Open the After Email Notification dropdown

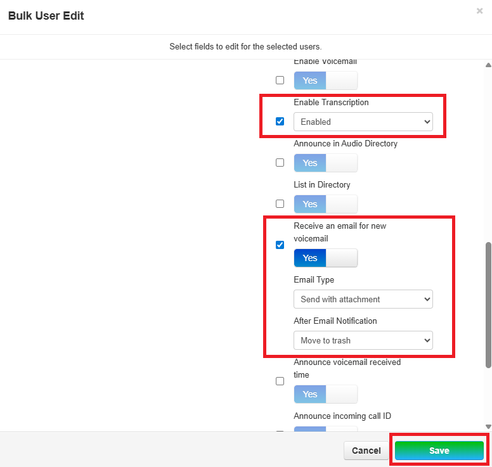363,340
